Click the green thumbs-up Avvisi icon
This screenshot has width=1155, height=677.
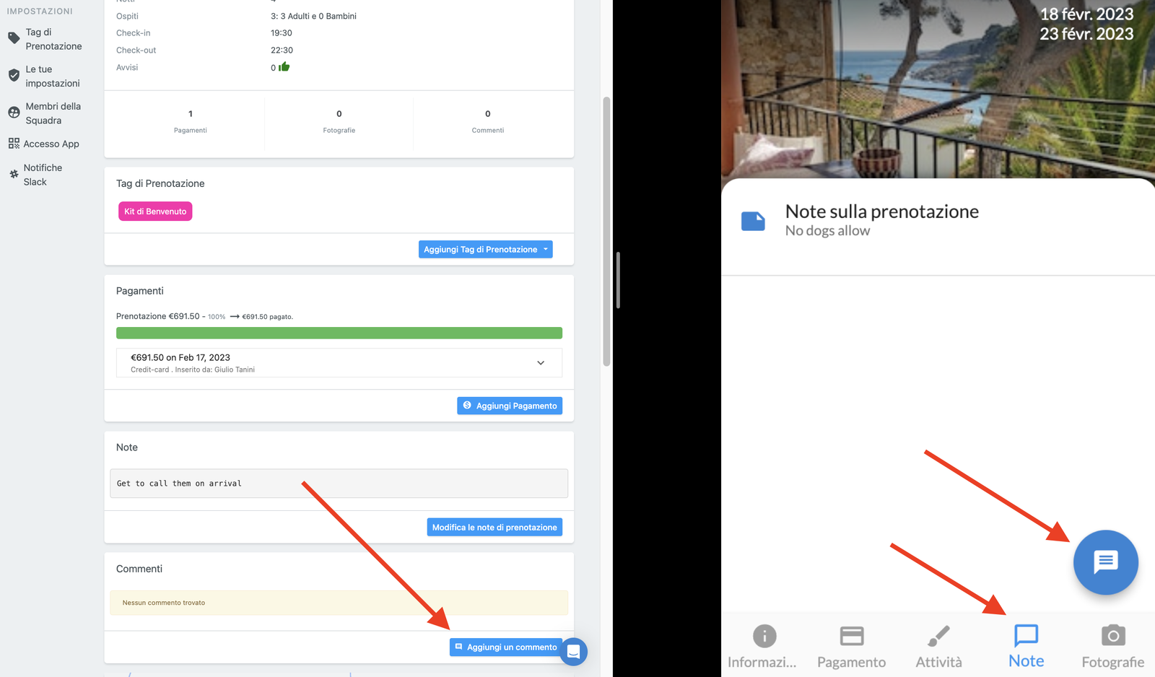pyautogui.click(x=284, y=67)
